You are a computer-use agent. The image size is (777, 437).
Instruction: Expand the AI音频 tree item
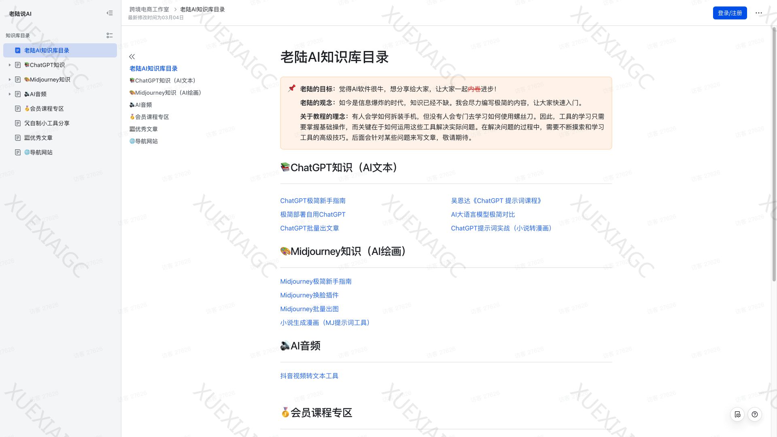[x=9, y=94]
